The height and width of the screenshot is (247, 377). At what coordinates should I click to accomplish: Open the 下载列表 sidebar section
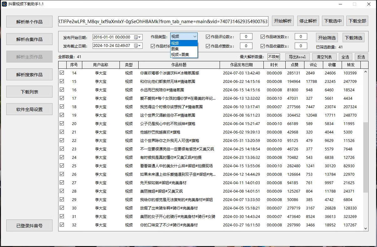click(x=29, y=92)
